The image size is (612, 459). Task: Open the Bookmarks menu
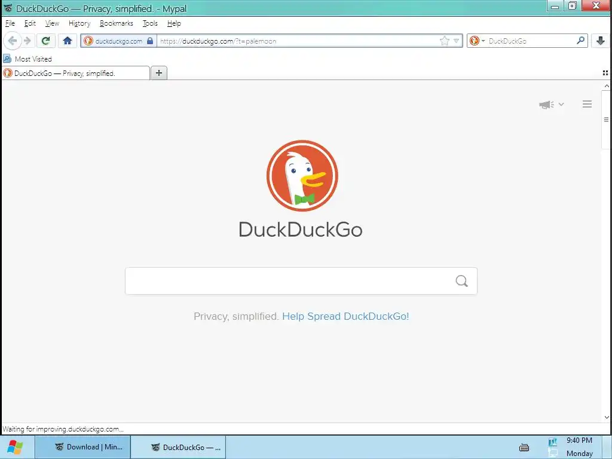[x=117, y=23]
